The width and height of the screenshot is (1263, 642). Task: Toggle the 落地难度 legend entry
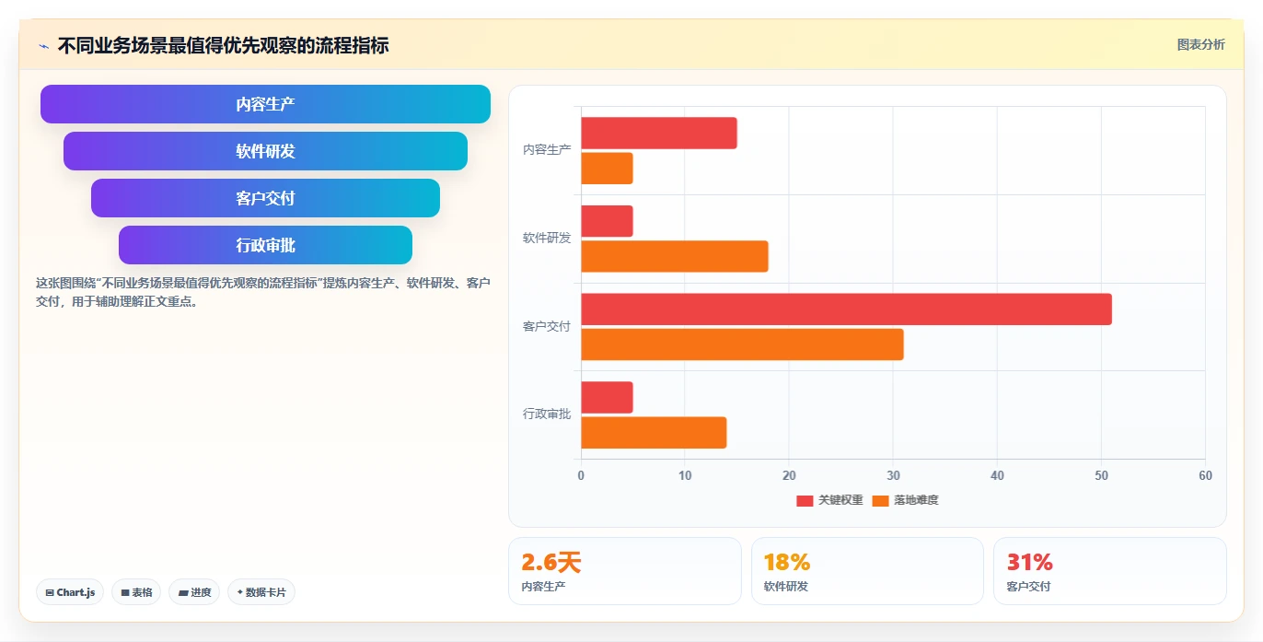pos(905,500)
